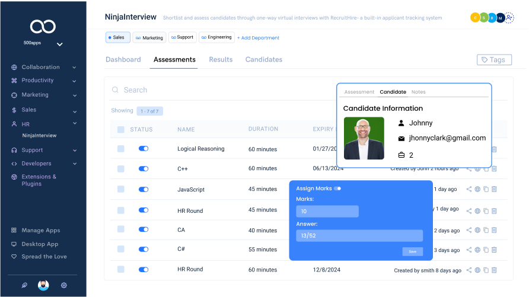Check the checkbox for the C++ row

coord(121,169)
